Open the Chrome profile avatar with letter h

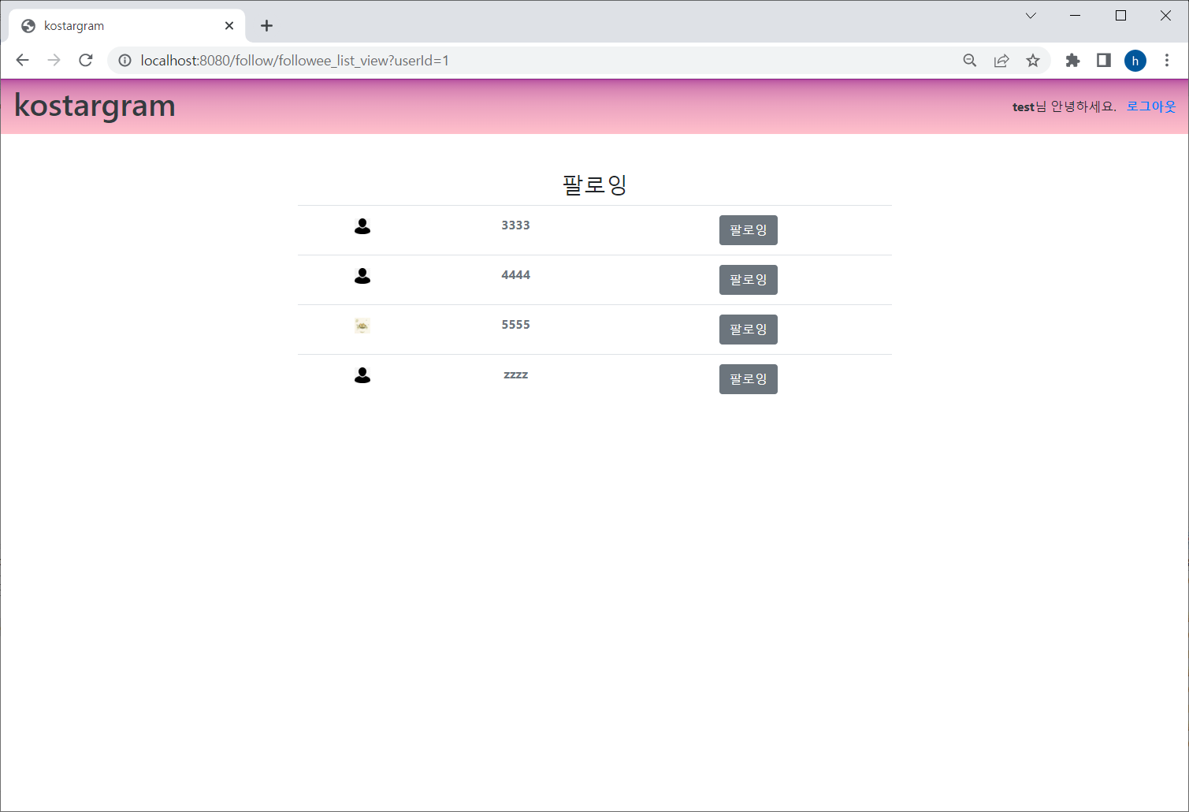(x=1135, y=60)
